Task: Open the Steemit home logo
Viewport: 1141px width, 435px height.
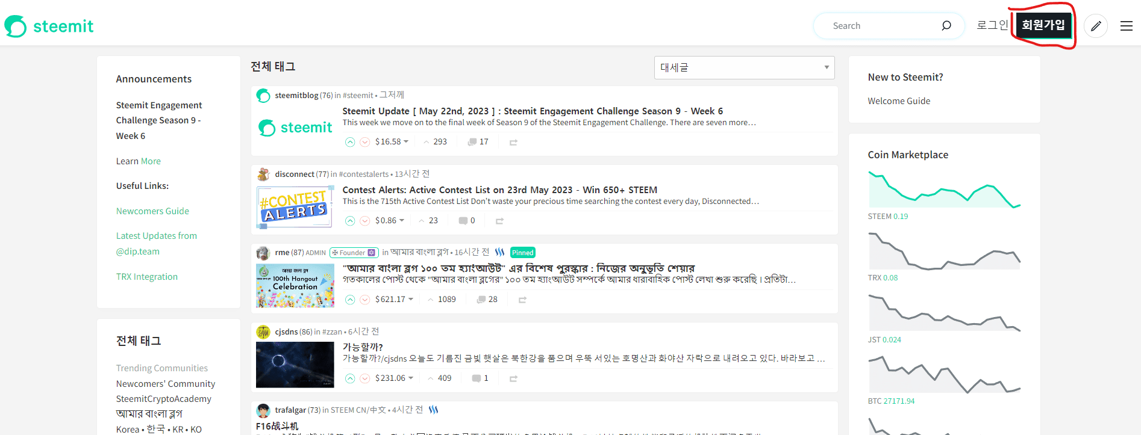Action: point(49,26)
